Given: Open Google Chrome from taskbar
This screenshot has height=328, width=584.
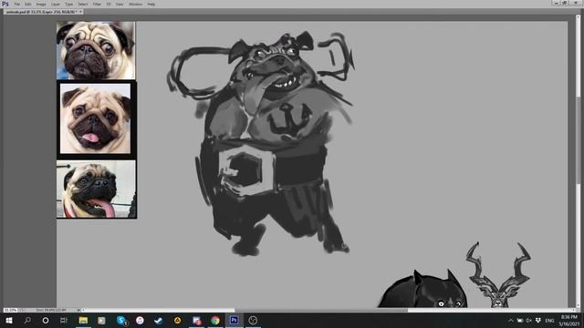Looking at the screenshot, I should click(215, 320).
